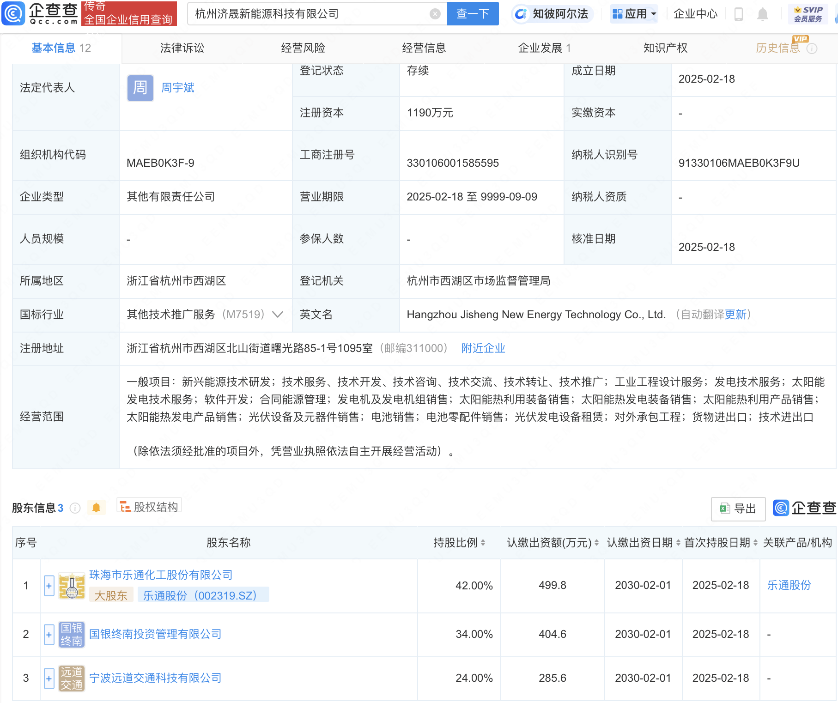Click the 企查查 logo beside the export button
Screen dimensions: 838x703
804,509
